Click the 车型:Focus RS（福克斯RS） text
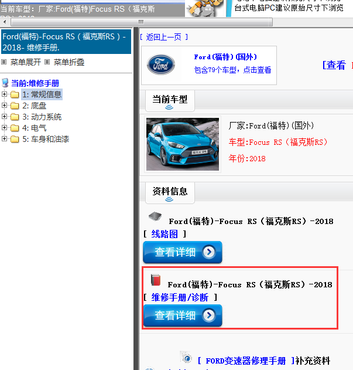Viewport: 353px width, 370px height. (278, 142)
